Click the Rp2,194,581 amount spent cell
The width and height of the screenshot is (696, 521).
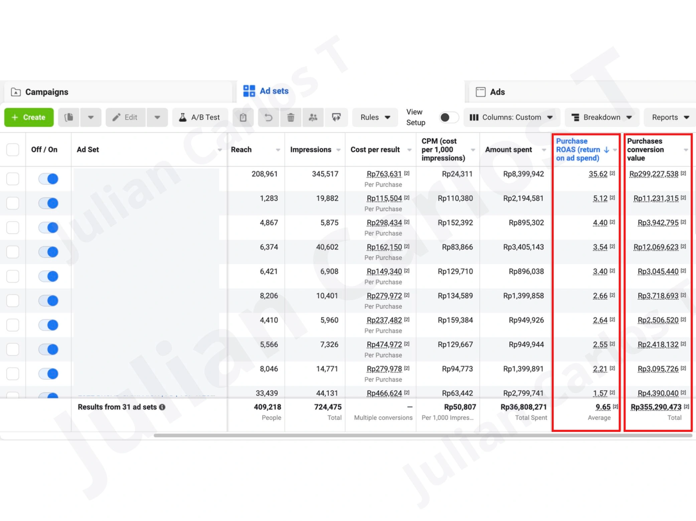point(524,199)
